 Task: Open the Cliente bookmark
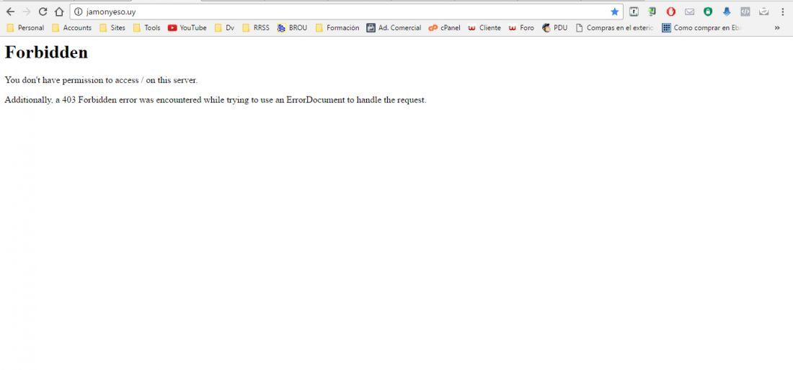point(484,28)
